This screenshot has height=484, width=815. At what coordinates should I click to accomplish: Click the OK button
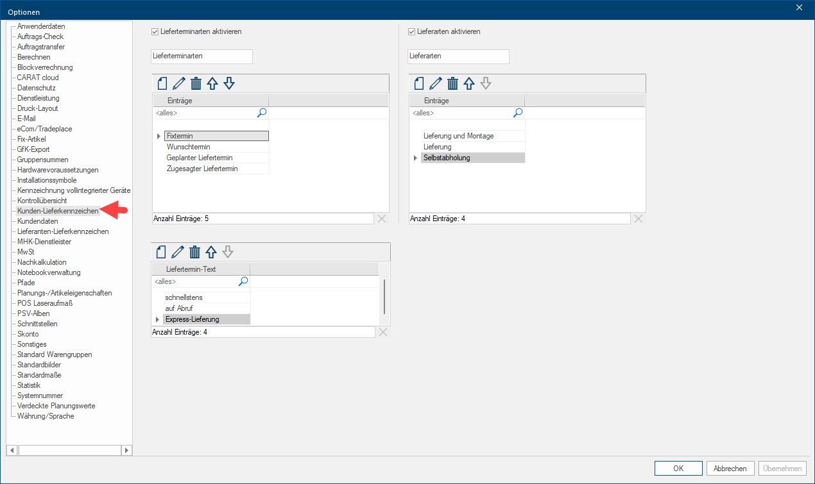coord(678,469)
